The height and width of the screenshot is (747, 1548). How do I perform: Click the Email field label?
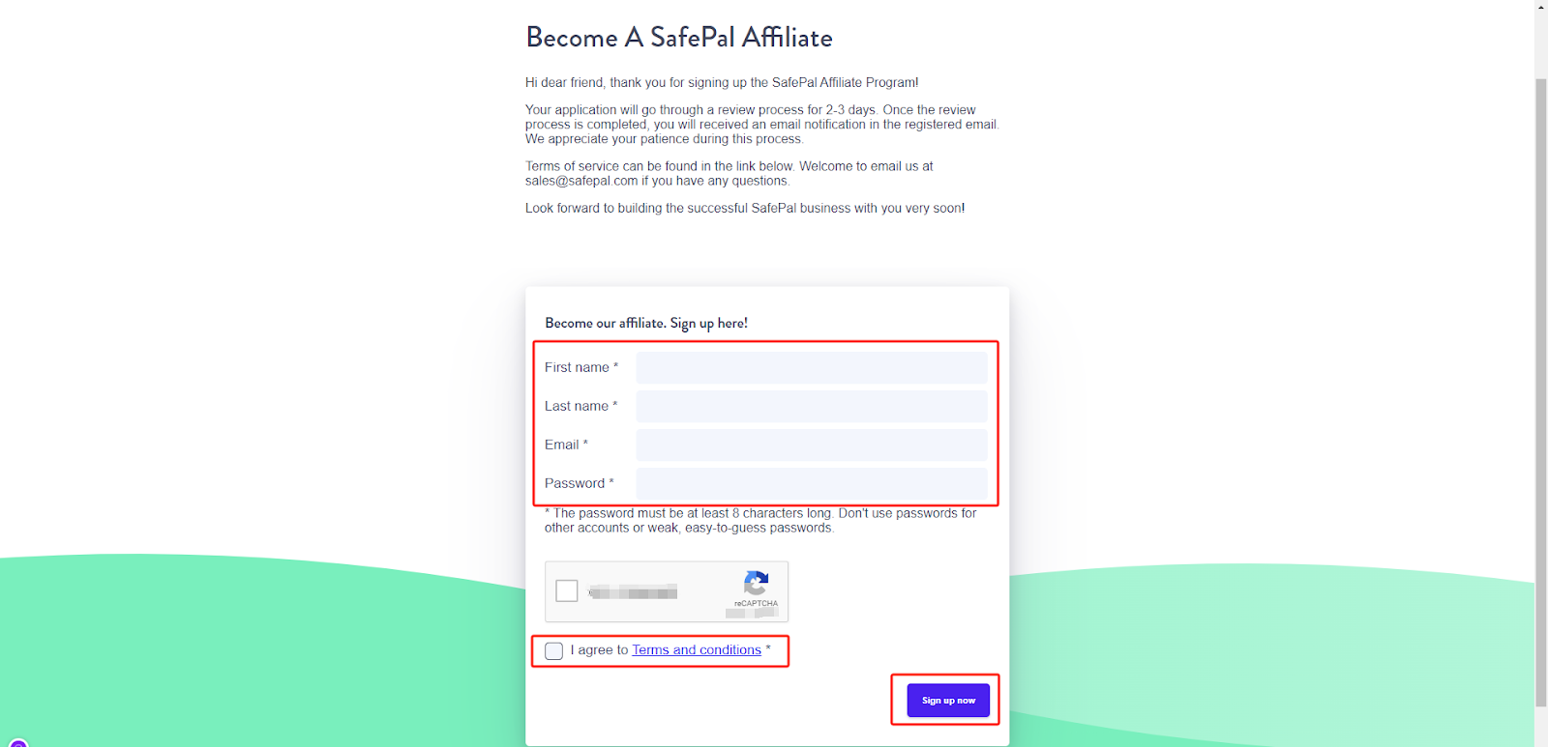point(561,445)
